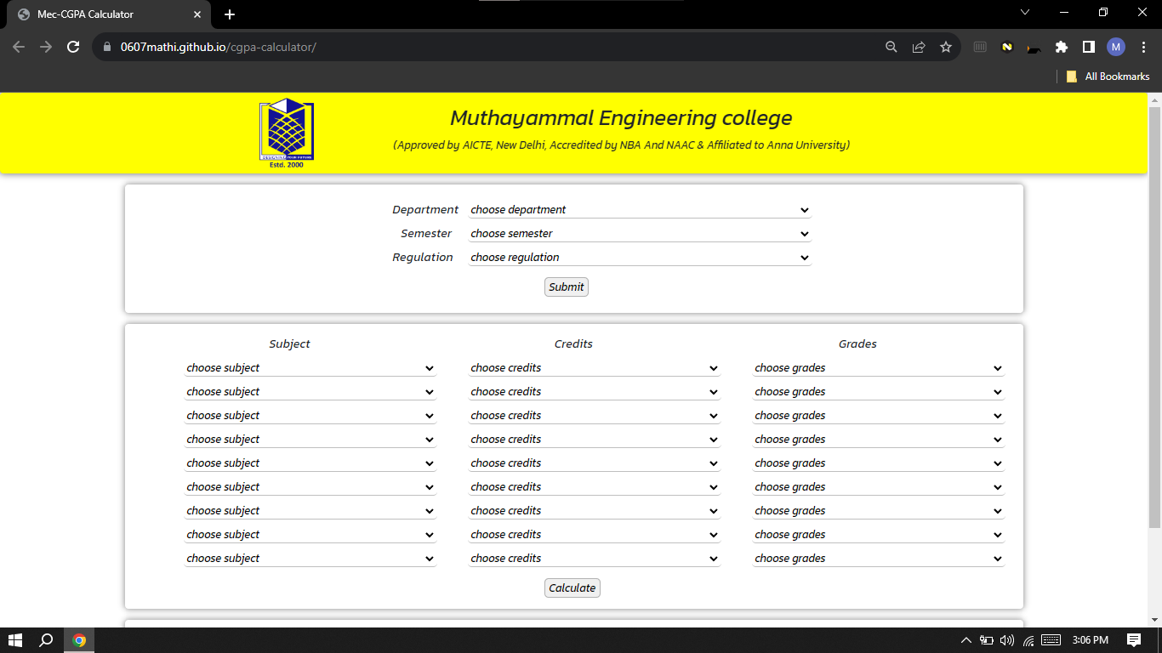View site information lock icon
Image resolution: width=1162 pixels, height=653 pixels.
[x=107, y=47]
